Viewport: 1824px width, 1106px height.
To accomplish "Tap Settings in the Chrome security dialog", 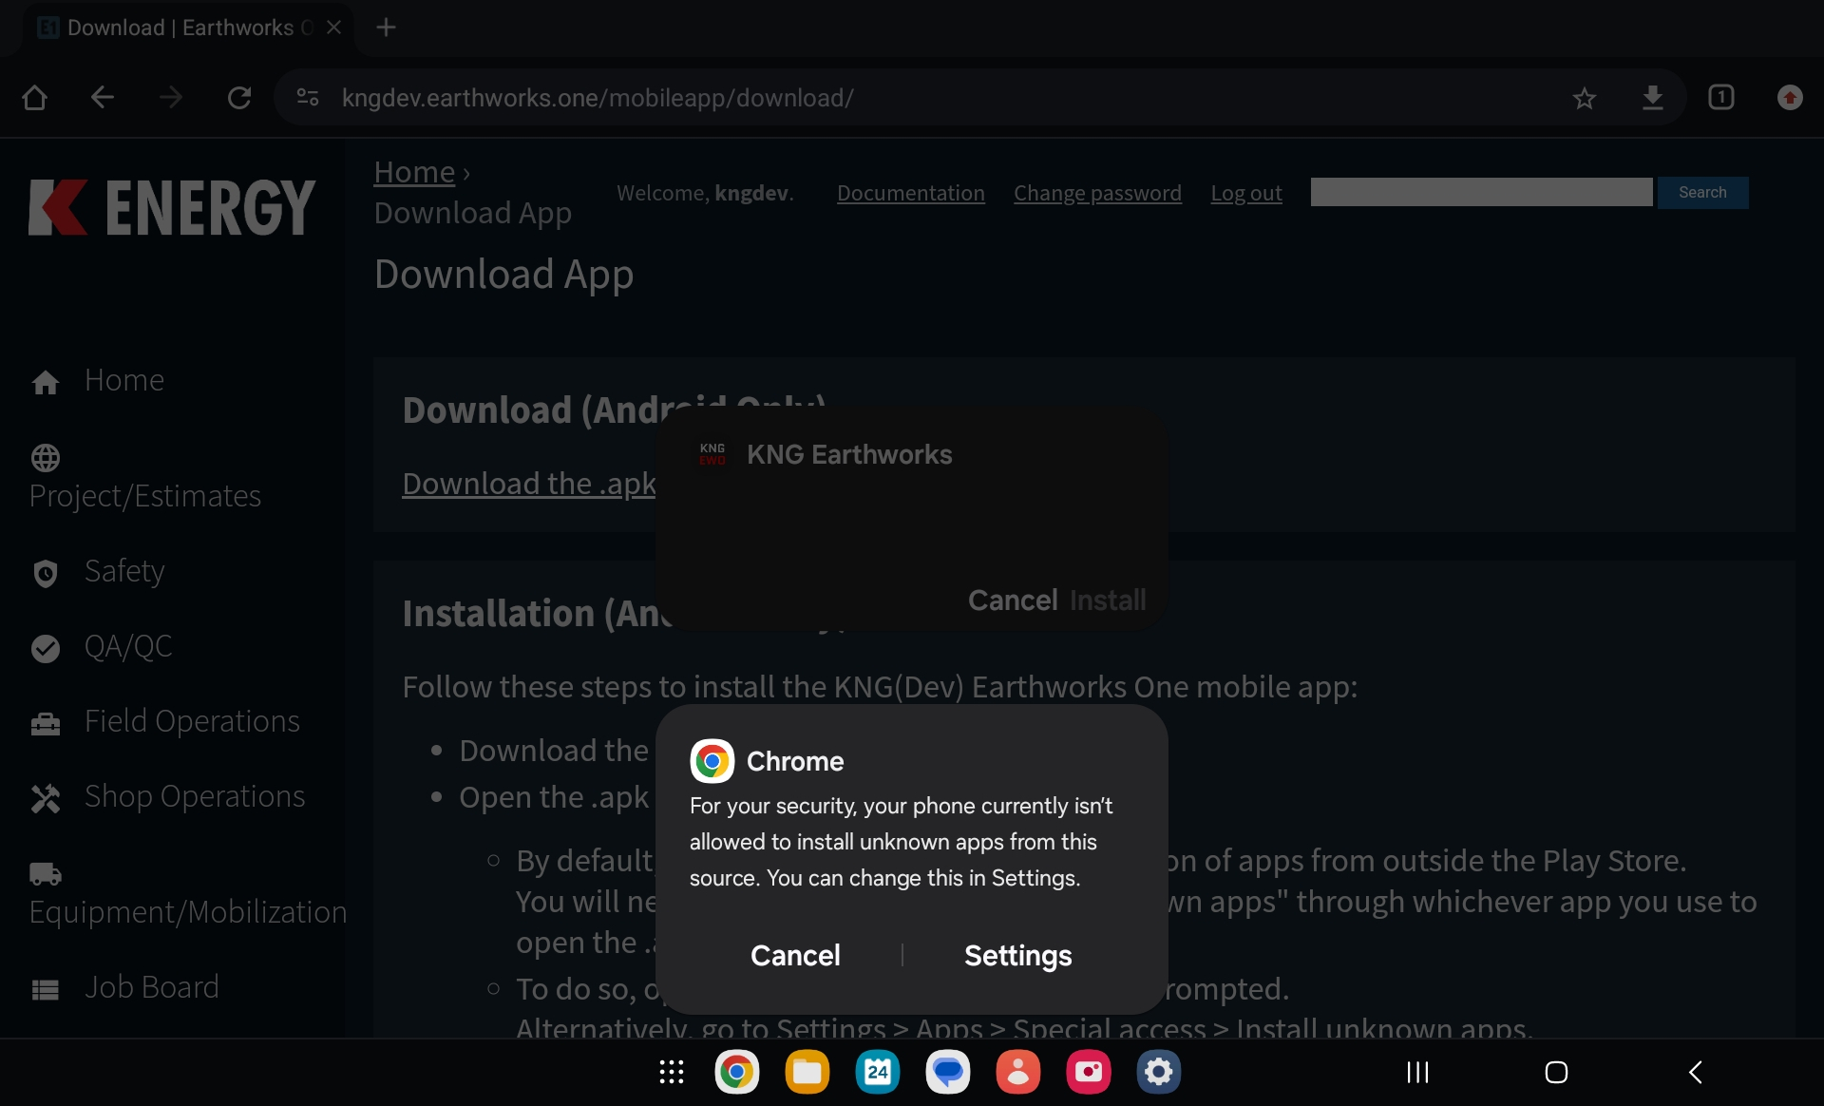I will coord(1017,955).
